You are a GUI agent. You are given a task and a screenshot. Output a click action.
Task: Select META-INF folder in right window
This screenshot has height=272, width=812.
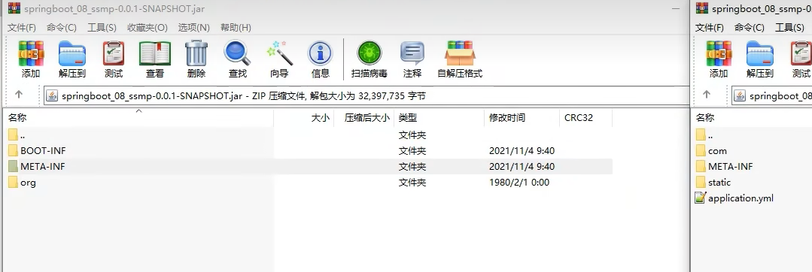coord(725,167)
